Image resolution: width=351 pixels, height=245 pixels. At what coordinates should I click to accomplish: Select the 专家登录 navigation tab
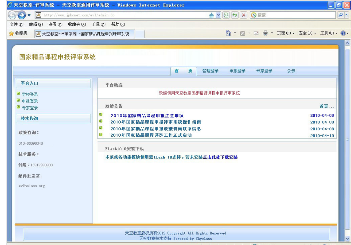264,71
